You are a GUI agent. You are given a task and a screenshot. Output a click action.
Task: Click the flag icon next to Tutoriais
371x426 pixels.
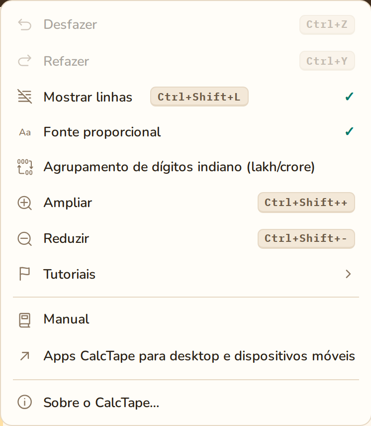pos(24,274)
